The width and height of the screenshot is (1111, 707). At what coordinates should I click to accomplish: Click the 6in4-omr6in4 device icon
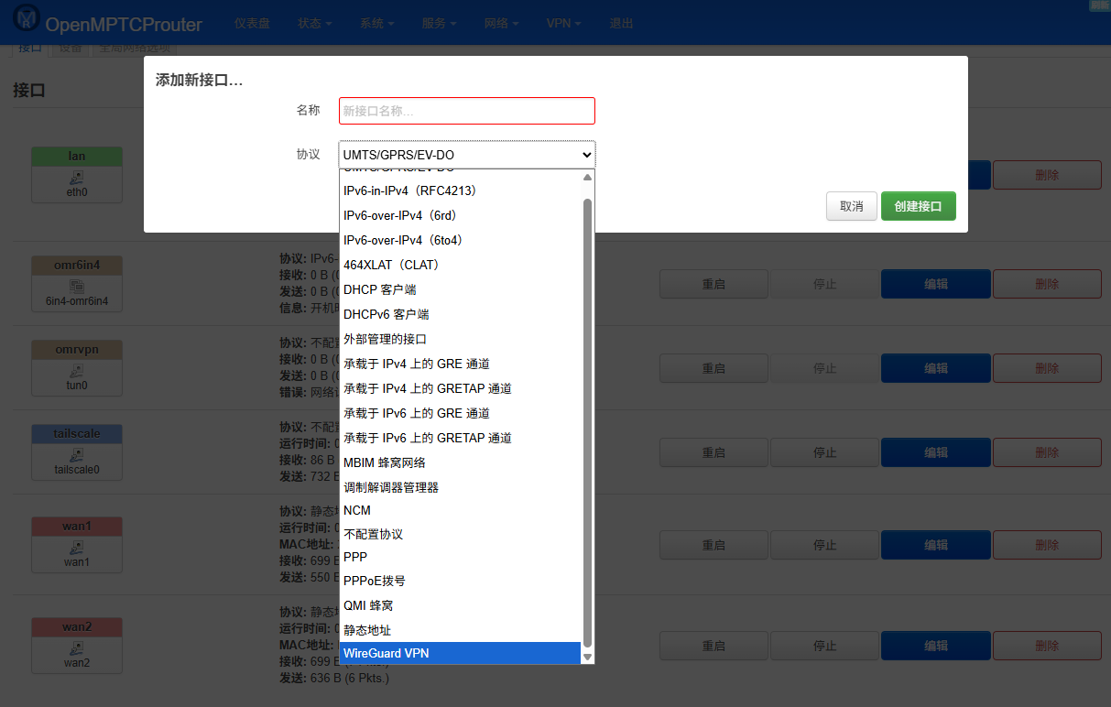click(x=77, y=286)
